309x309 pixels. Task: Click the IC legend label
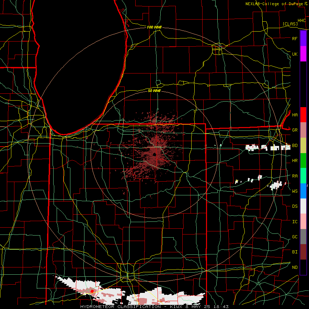click(x=295, y=222)
